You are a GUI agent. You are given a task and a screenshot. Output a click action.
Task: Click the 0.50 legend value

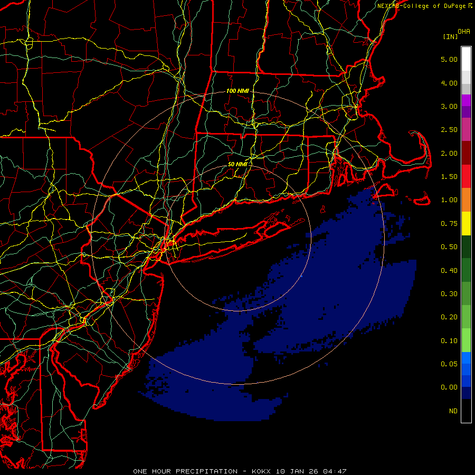click(x=449, y=247)
